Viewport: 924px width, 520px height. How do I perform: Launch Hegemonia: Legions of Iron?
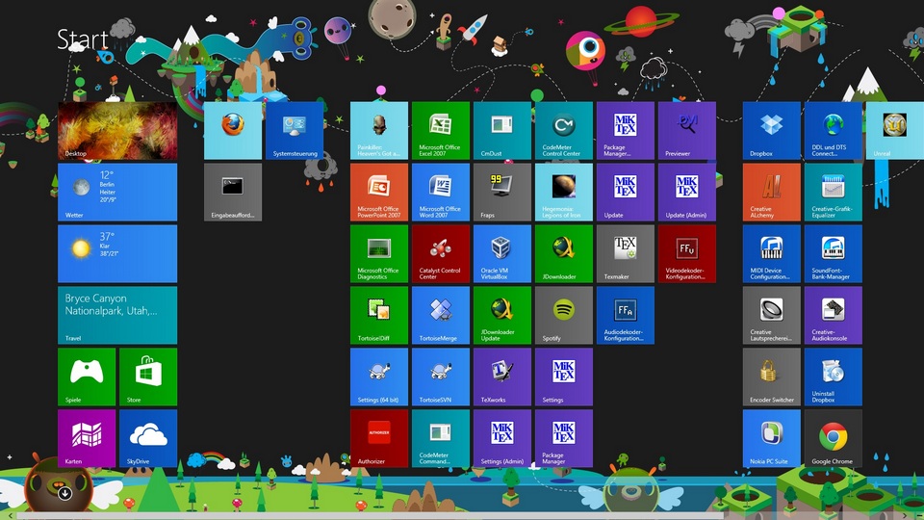click(x=564, y=193)
